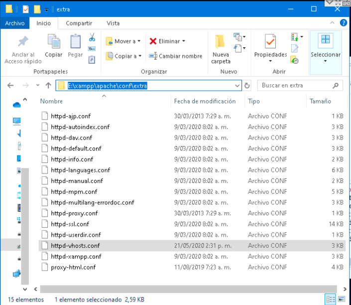Expand the Eliminar dropdown arrow
This screenshot has width=351, height=305.
click(x=184, y=41)
